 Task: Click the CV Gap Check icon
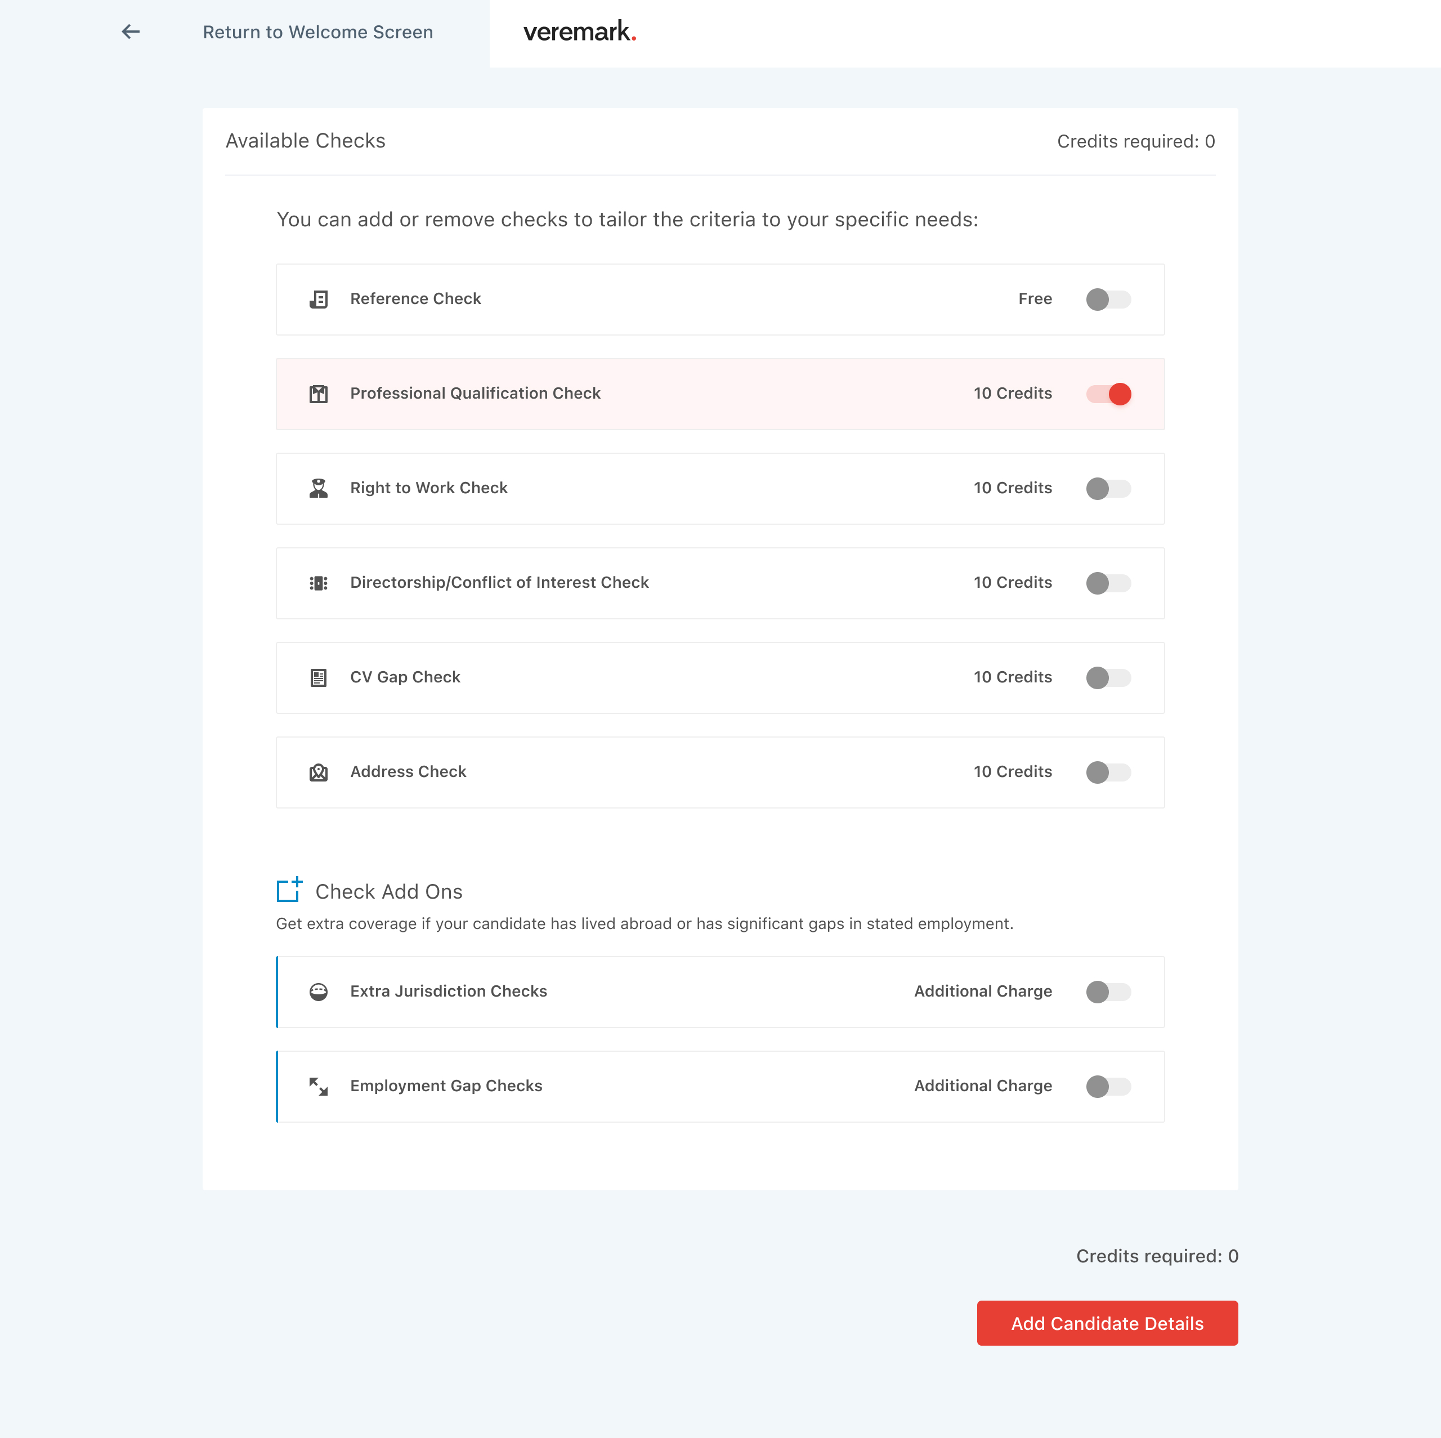coord(319,677)
